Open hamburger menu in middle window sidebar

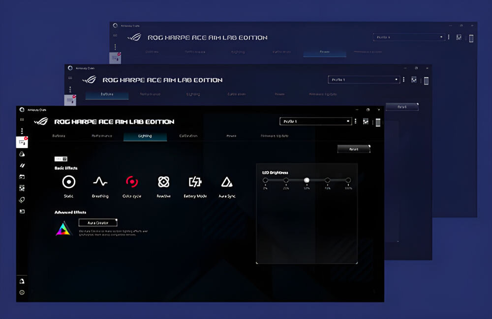pyautogui.click(x=70, y=78)
